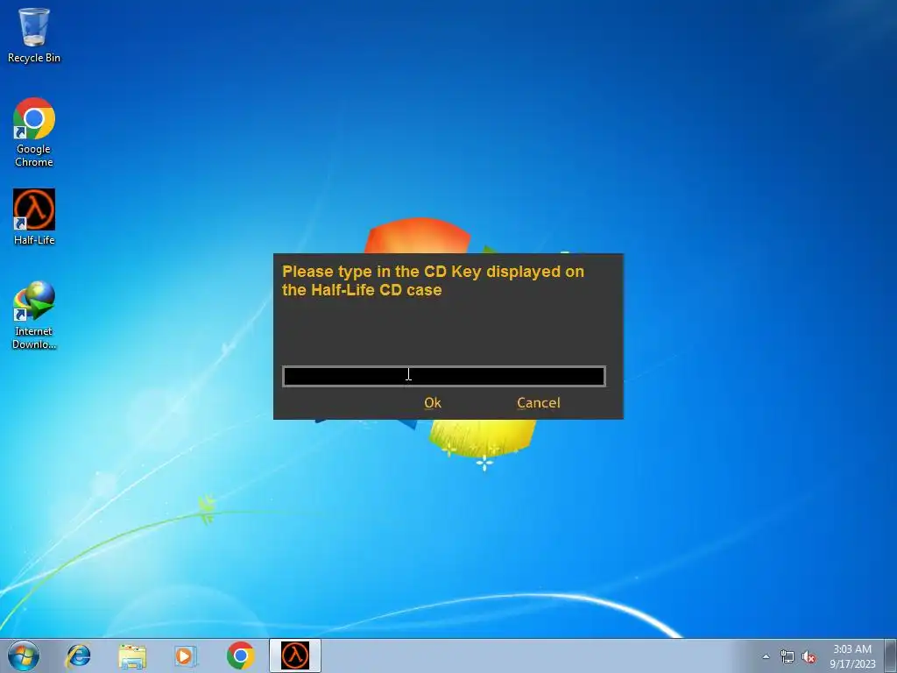
Task: Cancel the Half-Life CD Key dialog
Action: [x=539, y=402]
